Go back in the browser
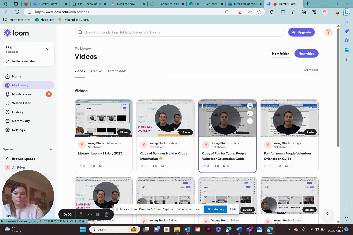 (7, 12)
